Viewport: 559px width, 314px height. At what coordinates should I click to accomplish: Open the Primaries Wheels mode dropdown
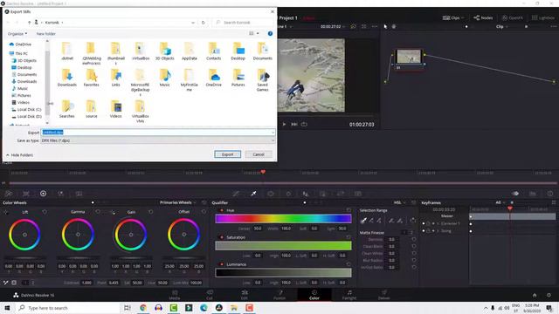(x=178, y=202)
